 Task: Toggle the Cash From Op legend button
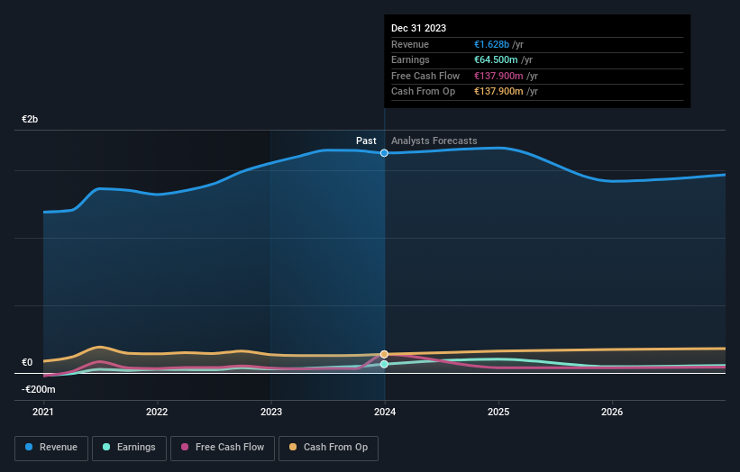point(328,448)
